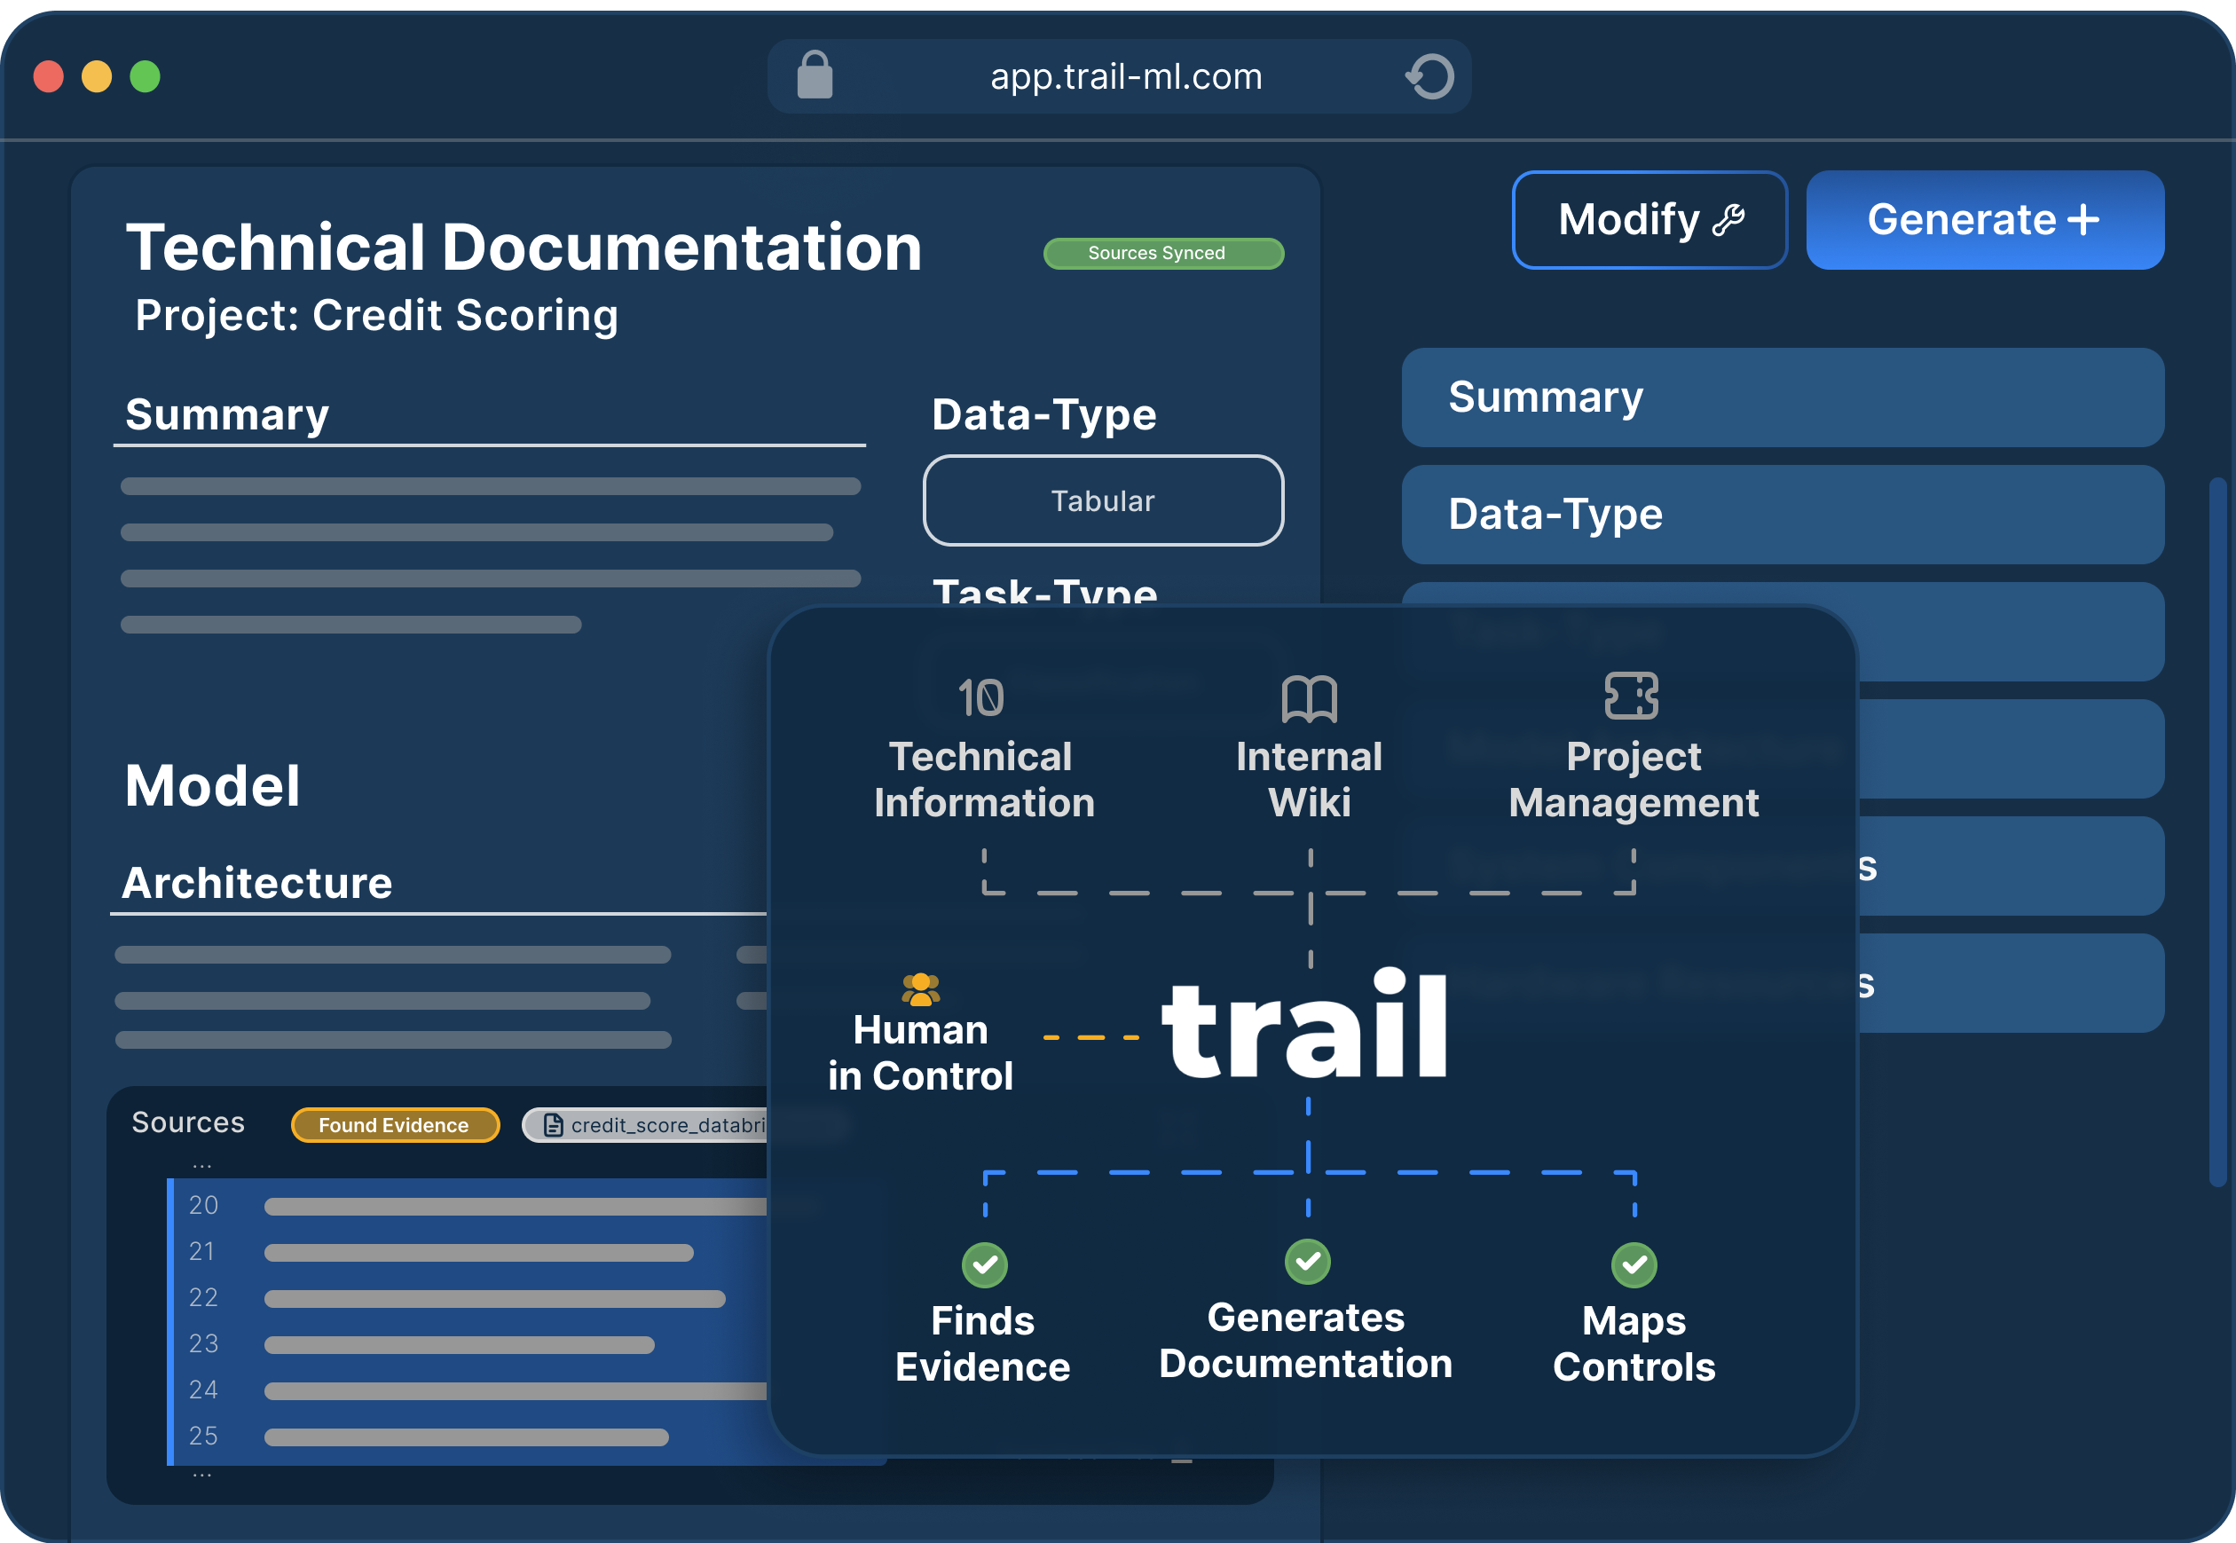Image resolution: width=2236 pixels, height=1543 pixels.
Task: Click the Human in Control people icon
Action: pyautogui.click(x=920, y=990)
